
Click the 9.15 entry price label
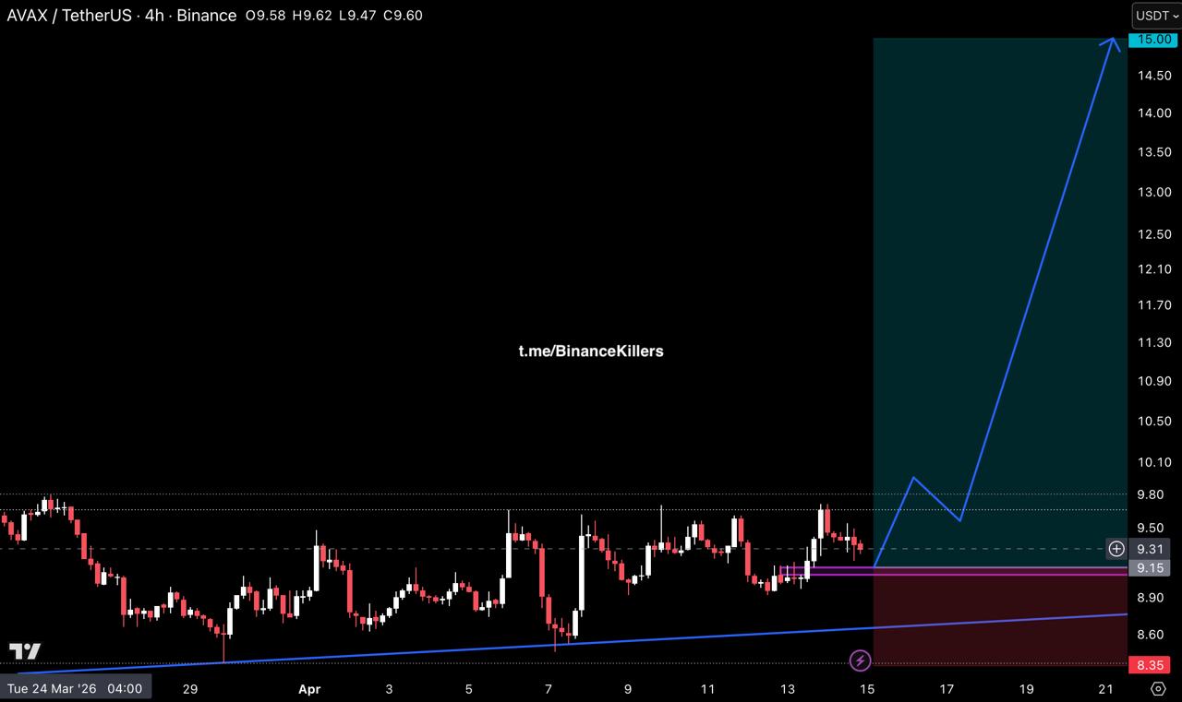click(x=1154, y=567)
